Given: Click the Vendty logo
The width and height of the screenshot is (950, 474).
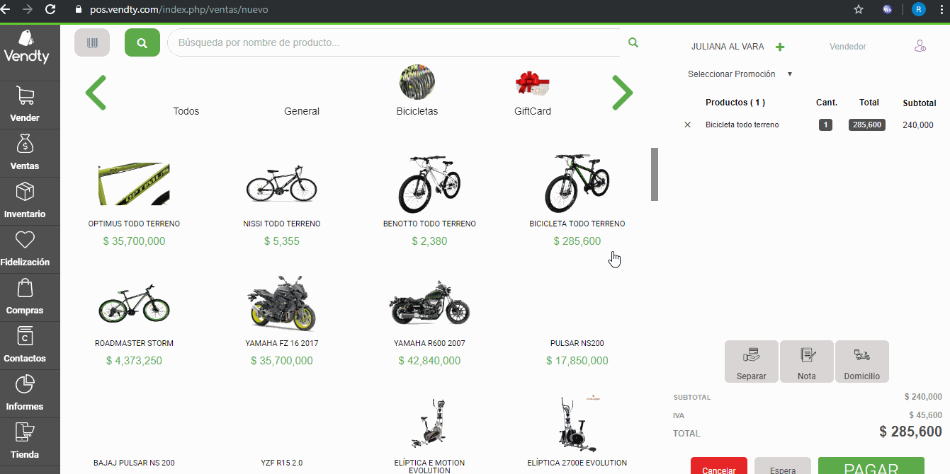Looking at the screenshot, I should pos(27,47).
